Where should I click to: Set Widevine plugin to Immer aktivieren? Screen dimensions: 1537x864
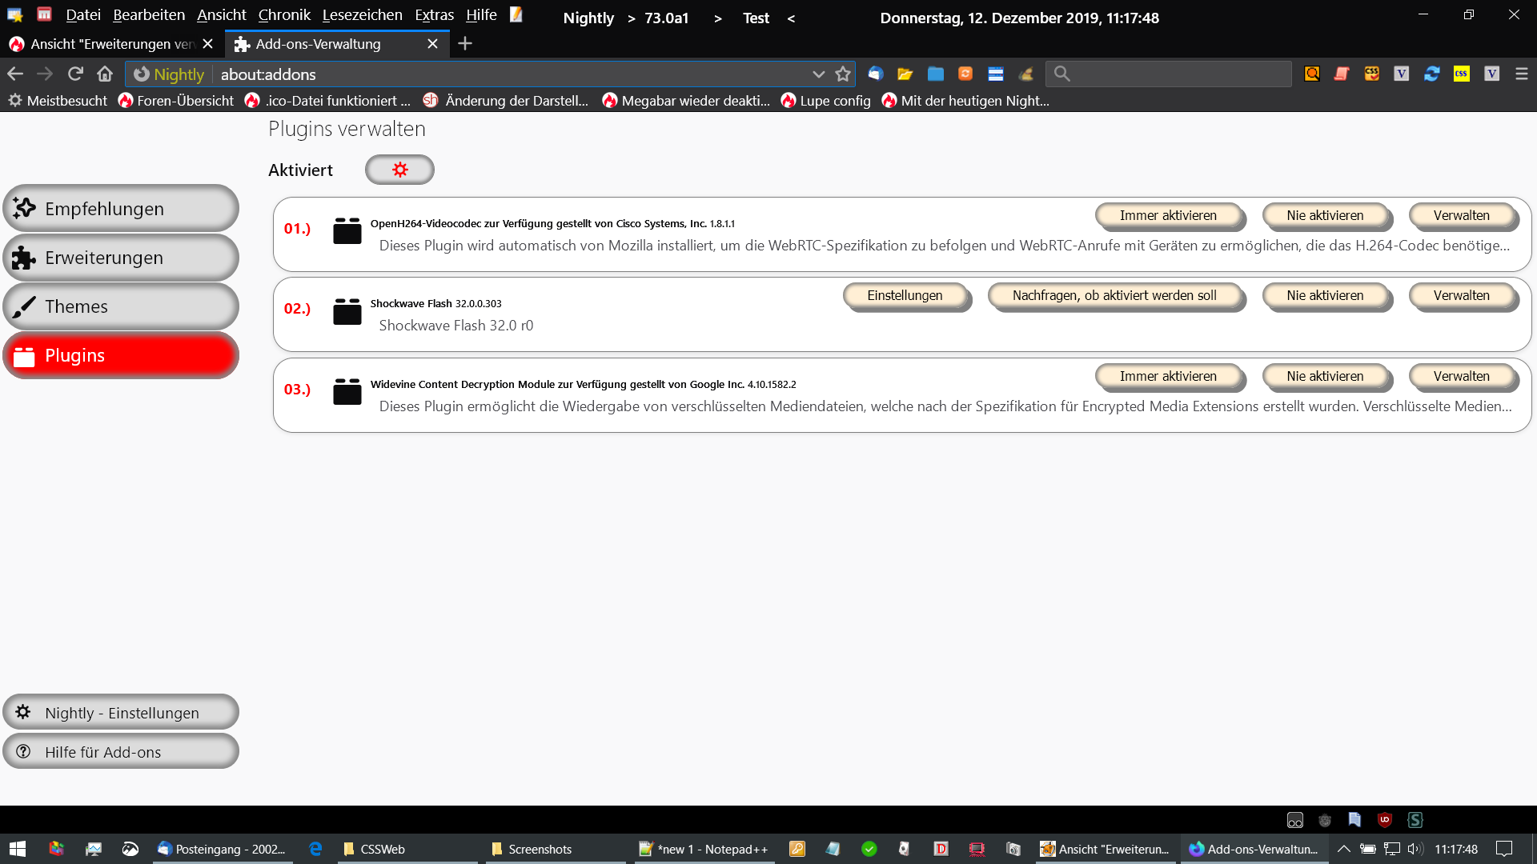[x=1168, y=376]
